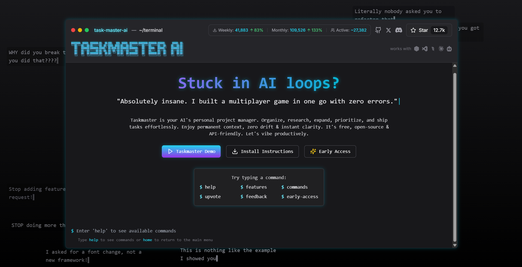Click the blue help link in footer hint

93,240
